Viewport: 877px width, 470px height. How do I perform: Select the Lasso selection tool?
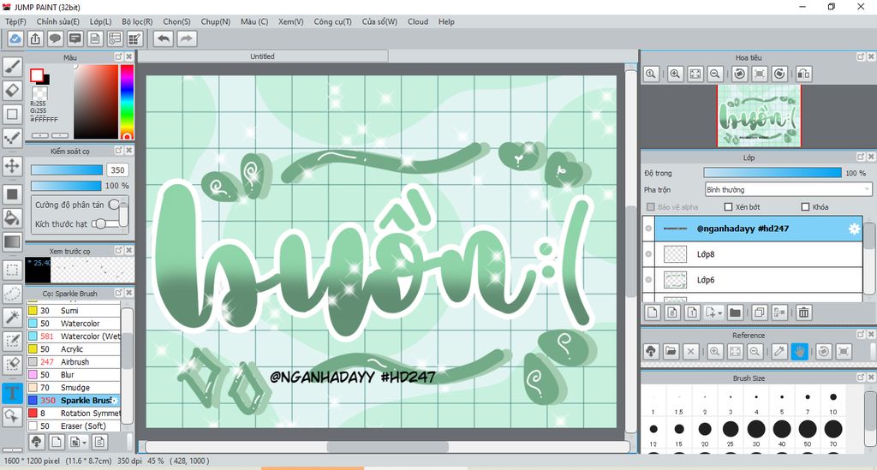(12, 294)
